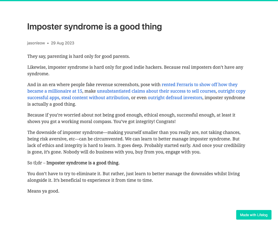Click the post date 29 Aug 2023
The height and width of the screenshot is (225, 278).
pyautogui.click(x=62, y=43)
